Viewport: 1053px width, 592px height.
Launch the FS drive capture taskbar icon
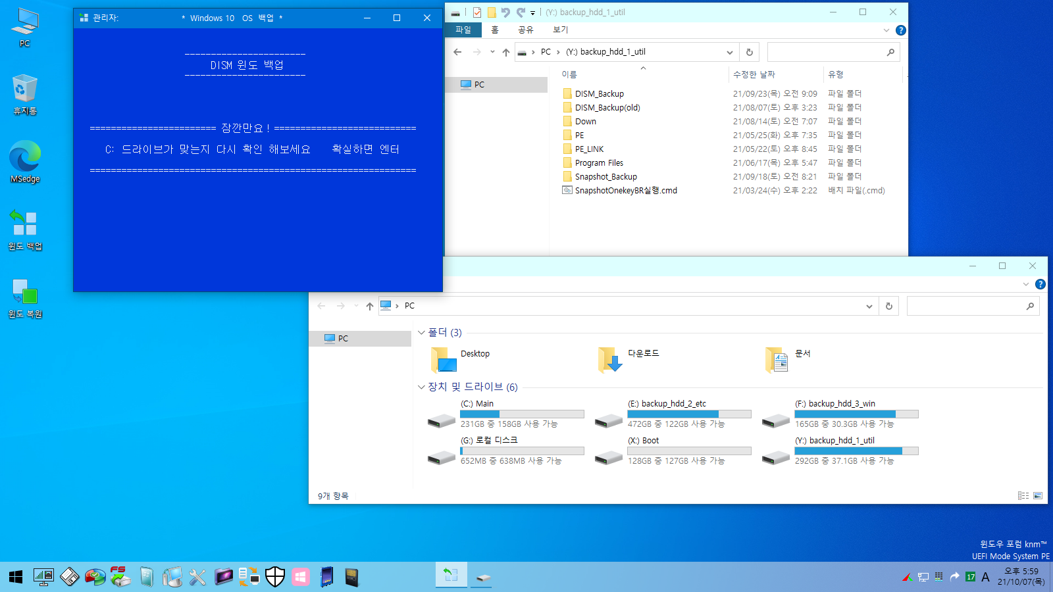pyautogui.click(x=120, y=577)
